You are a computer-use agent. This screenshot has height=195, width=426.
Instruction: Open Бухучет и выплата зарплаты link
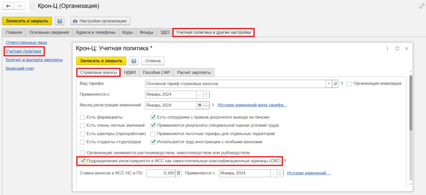pyautogui.click(x=34, y=59)
